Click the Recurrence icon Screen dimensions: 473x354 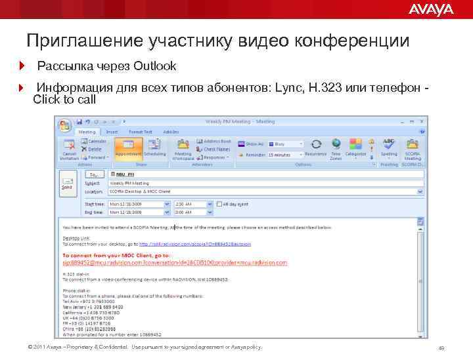point(315,147)
